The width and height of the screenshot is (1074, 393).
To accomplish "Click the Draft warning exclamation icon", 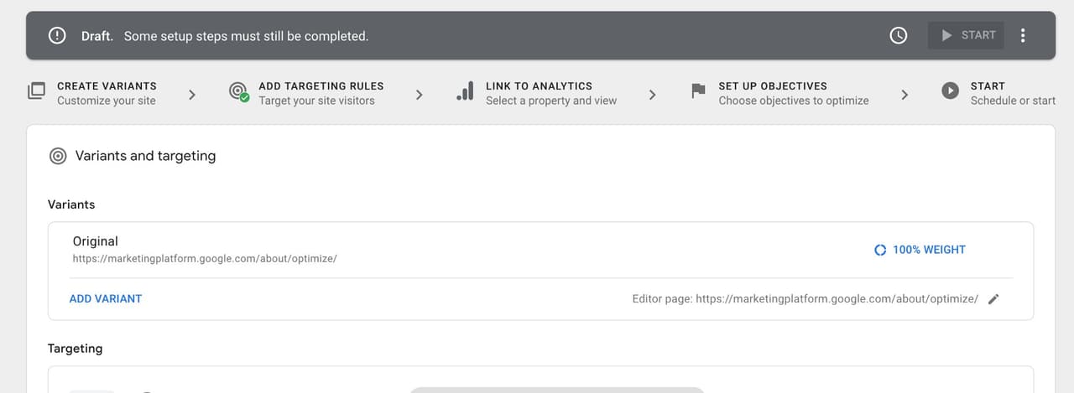I will [57, 36].
